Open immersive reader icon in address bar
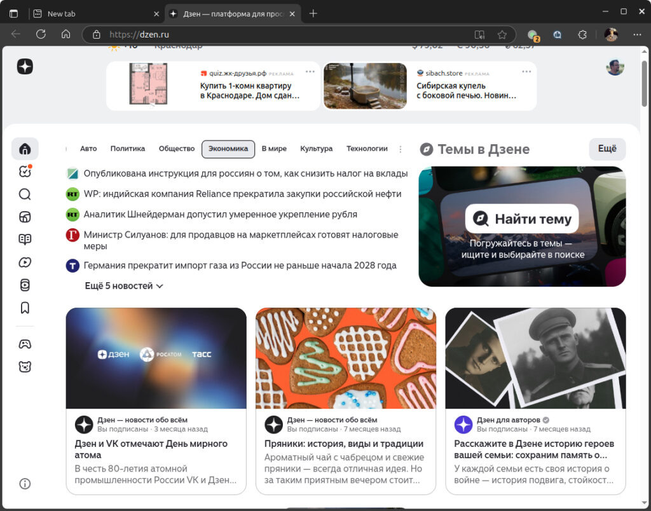 pyautogui.click(x=479, y=34)
